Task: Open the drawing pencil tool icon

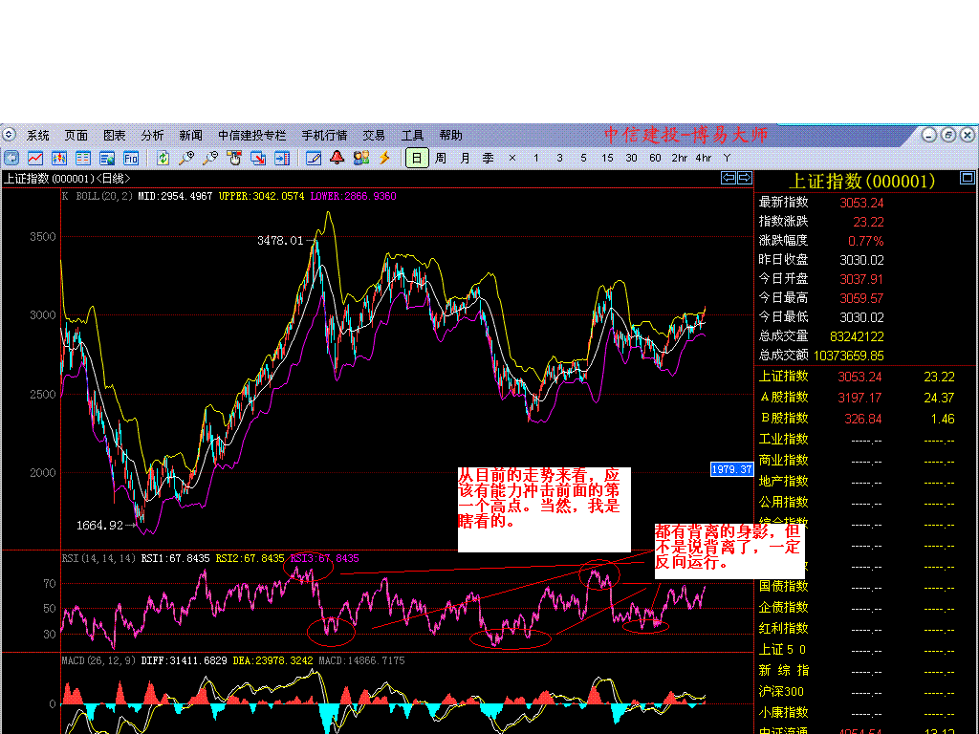Action: point(314,158)
